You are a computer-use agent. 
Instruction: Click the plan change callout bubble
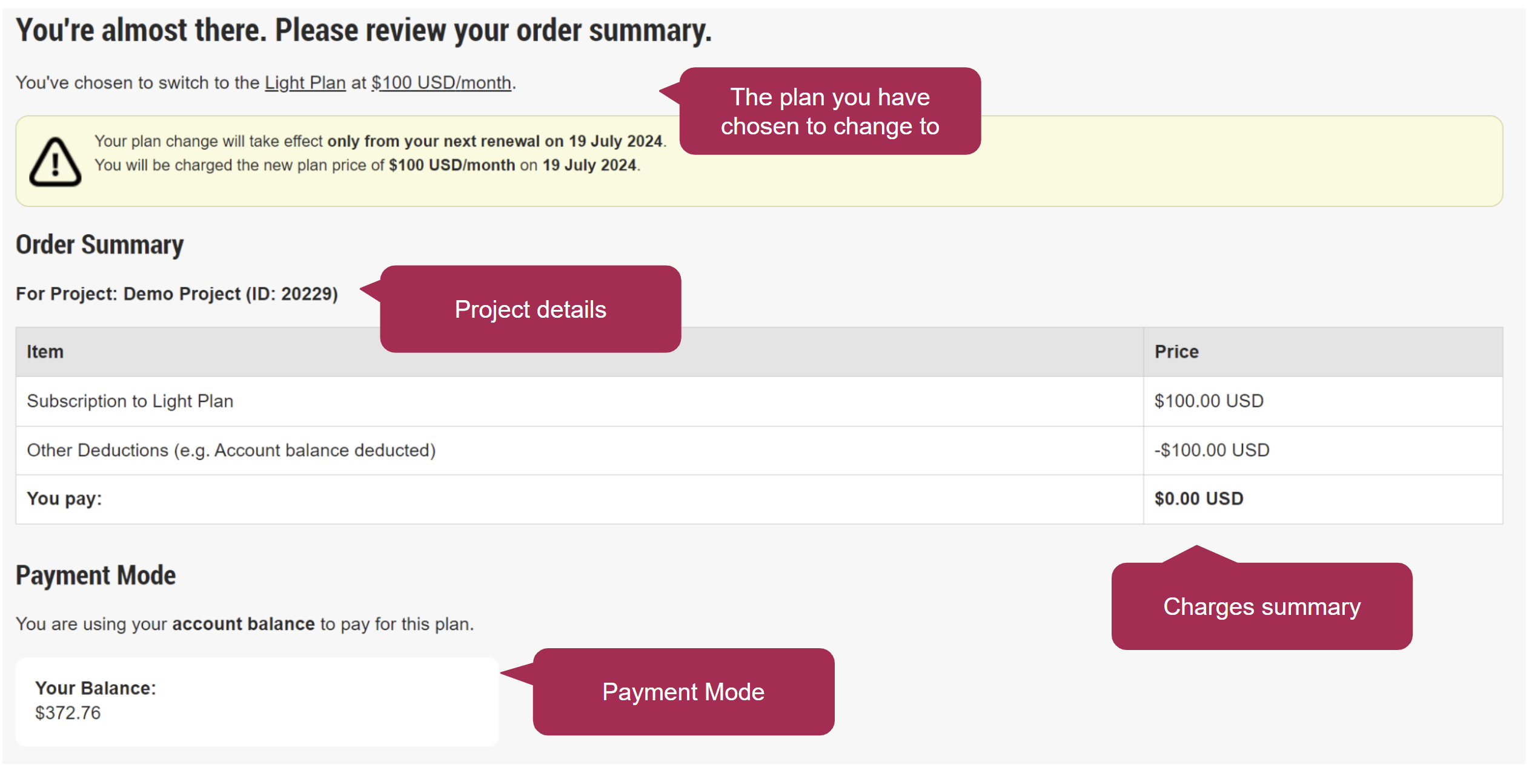click(829, 111)
